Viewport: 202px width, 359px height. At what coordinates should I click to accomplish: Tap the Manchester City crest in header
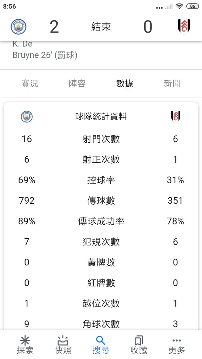19,27
